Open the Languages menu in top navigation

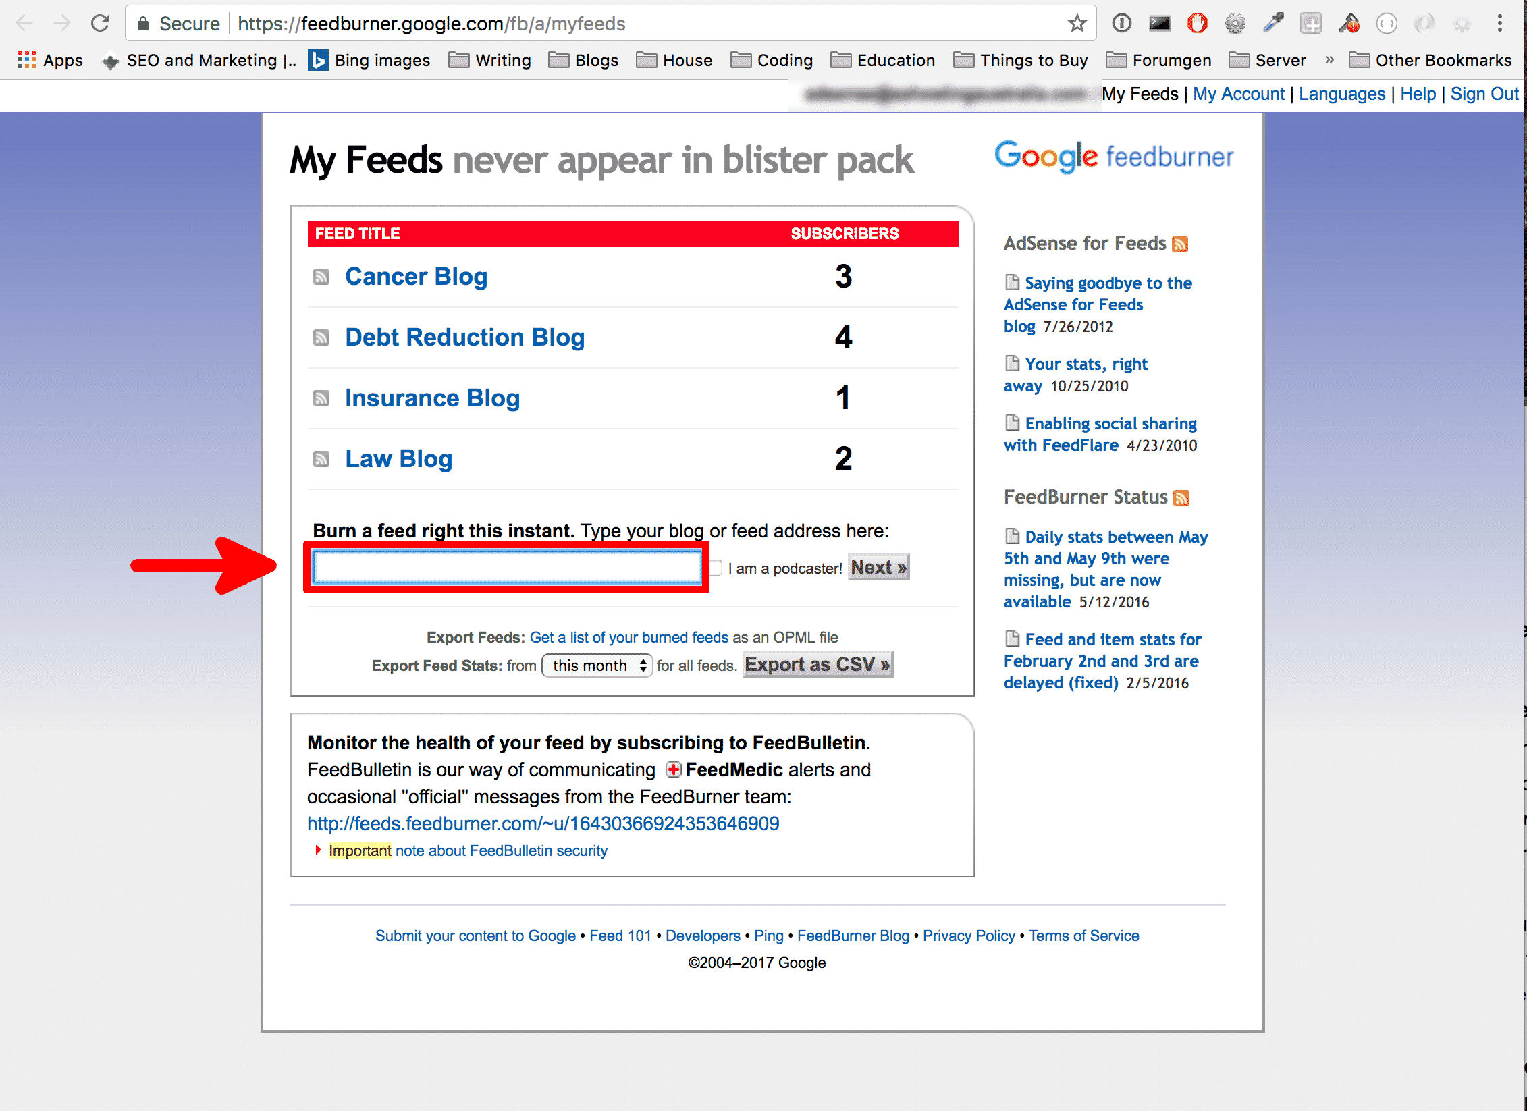tap(1341, 94)
